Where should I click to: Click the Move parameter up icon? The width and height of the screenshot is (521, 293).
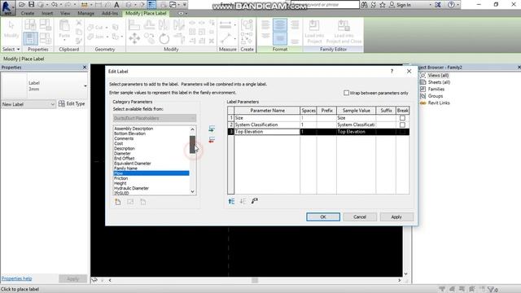click(x=231, y=201)
